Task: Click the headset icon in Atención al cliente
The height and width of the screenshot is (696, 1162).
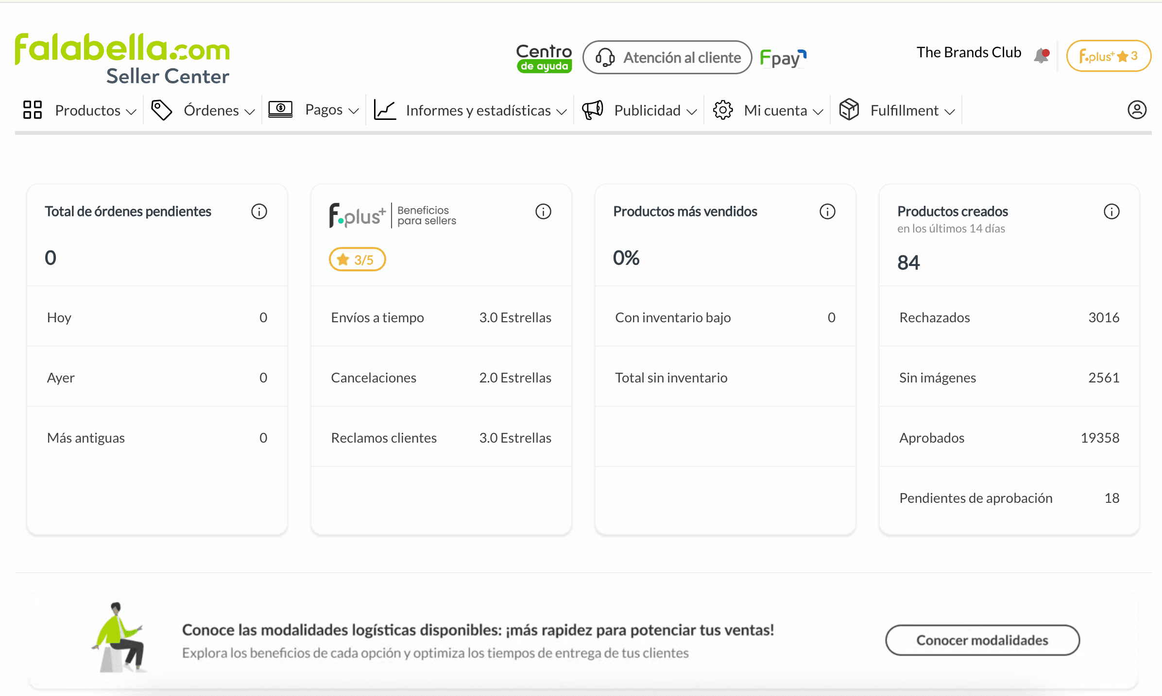Action: point(605,57)
